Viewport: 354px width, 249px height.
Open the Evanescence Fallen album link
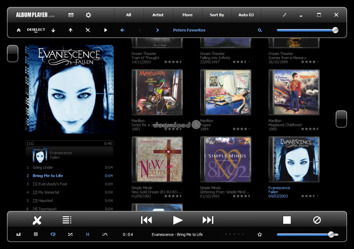tap(279, 190)
